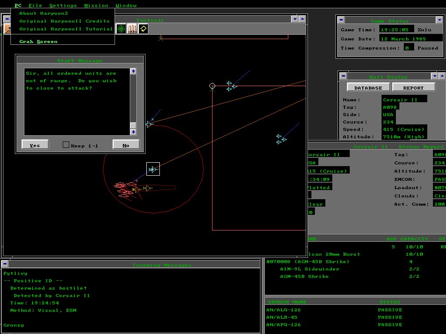Viewport: 446px width, 334px height.
Task: Open the Incoming Messages window system menu
Action: click(5, 264)
